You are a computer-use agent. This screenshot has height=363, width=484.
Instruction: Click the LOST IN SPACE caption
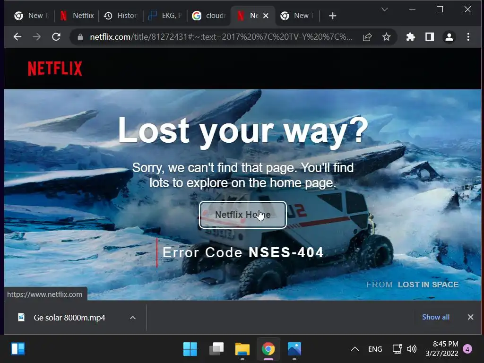428,285
